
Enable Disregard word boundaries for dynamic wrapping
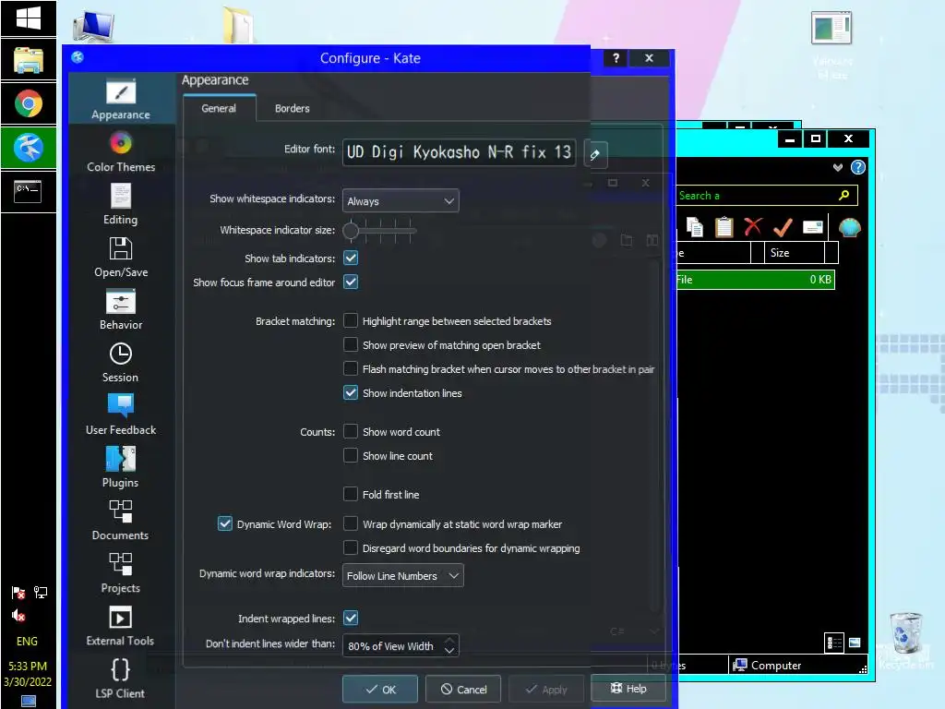point(350,548)
